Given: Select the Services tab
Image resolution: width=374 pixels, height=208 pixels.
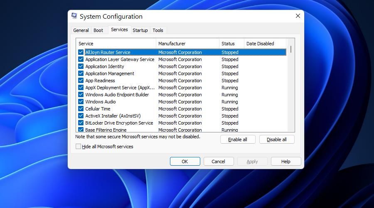Looking at the screenshot, I should pyautogui.click(x=119, y=29).
